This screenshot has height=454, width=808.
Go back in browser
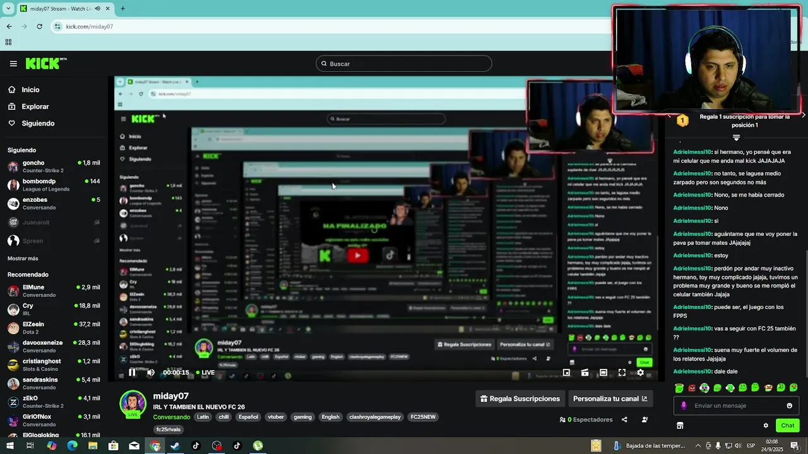(9, 26)
